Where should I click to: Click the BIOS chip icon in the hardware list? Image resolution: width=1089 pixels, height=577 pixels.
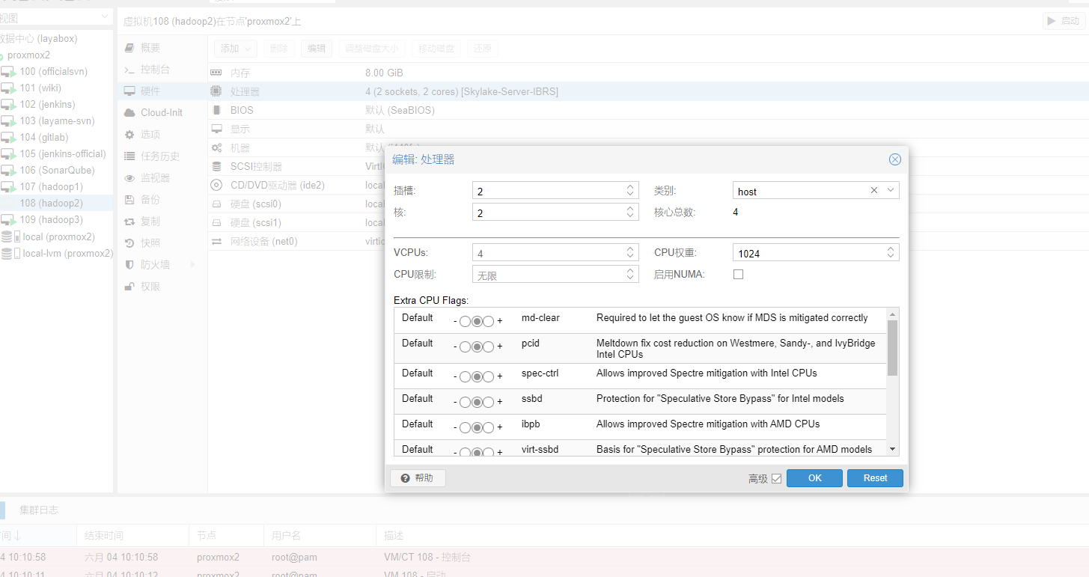216,110
